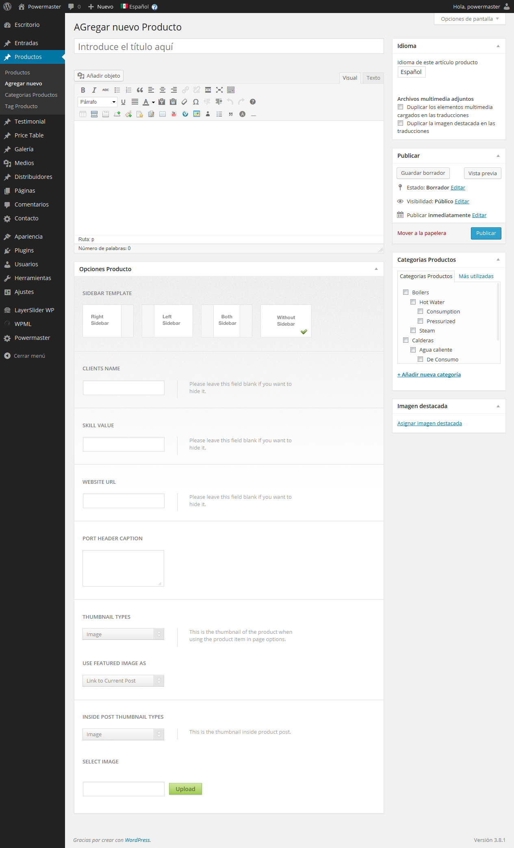The height and width of the screenshot is (848, 514).
Task: Click the underline formatting icon
Action: [x=124, y=102]
